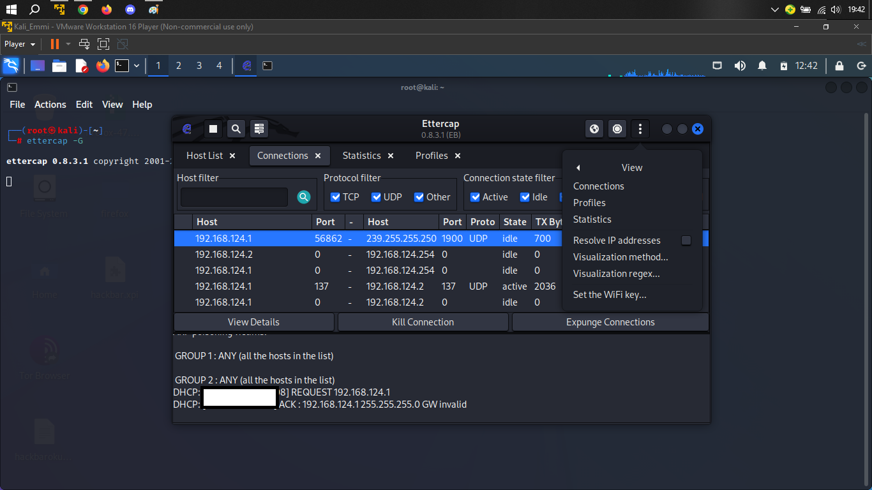Open Windows Start menu
The image size is (872, 490).
11,10
